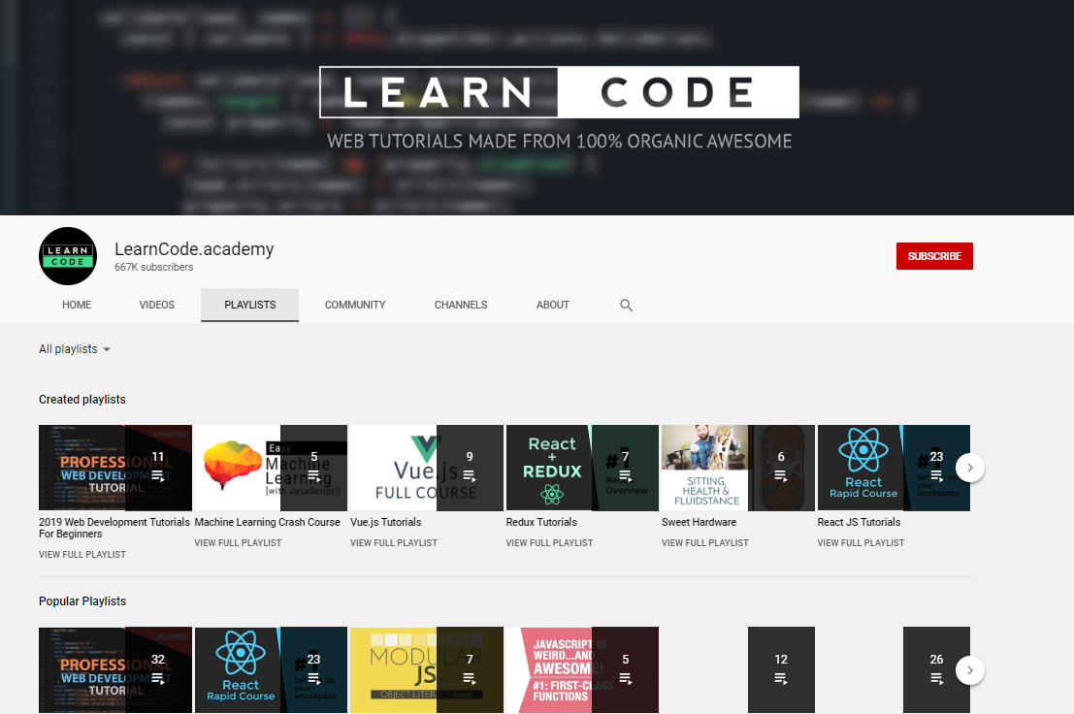This screenshot has width=1074, height=714.
Task: Expand the All playlists dropdown
Action: point(75,349)
